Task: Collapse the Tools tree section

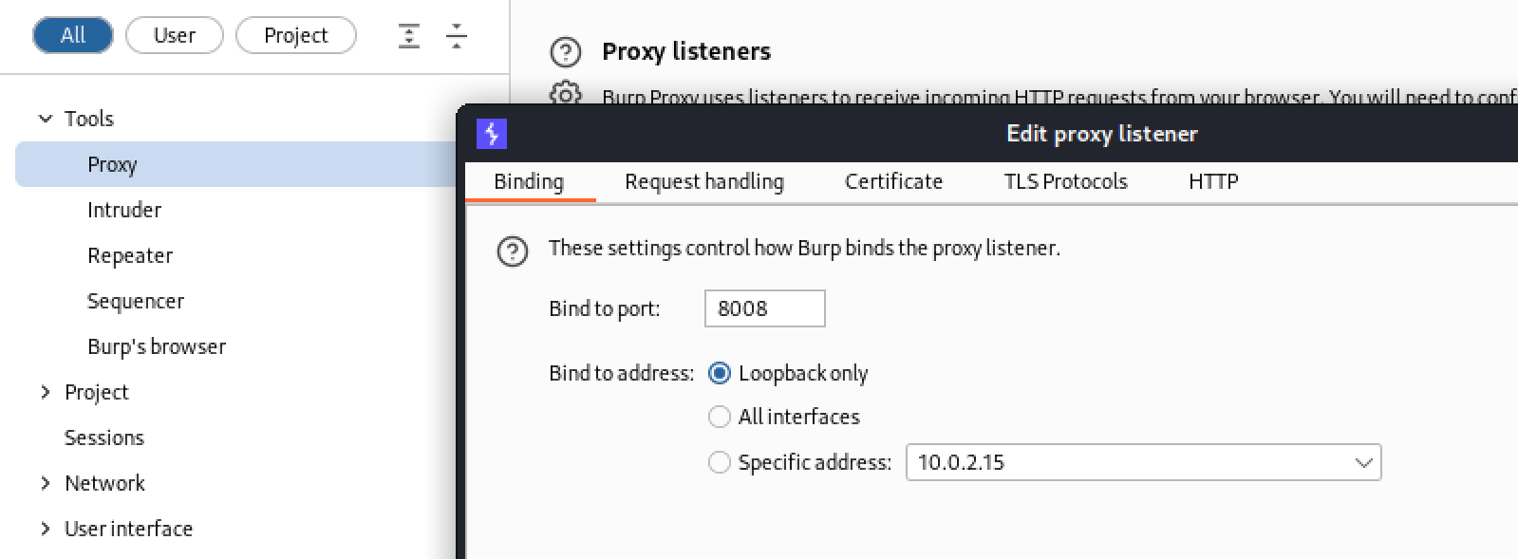Action: point(45,119)
